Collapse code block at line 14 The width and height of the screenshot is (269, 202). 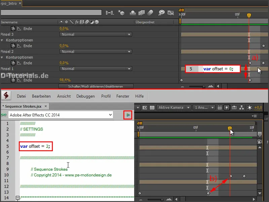tap(17, 198)
